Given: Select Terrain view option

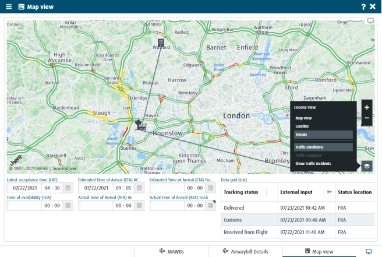Looking at the screenshot, I should pos(323,135).
